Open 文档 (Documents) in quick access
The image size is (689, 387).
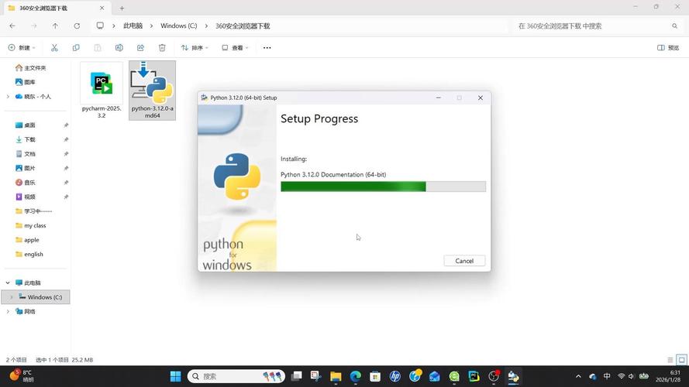coord(25,154)
